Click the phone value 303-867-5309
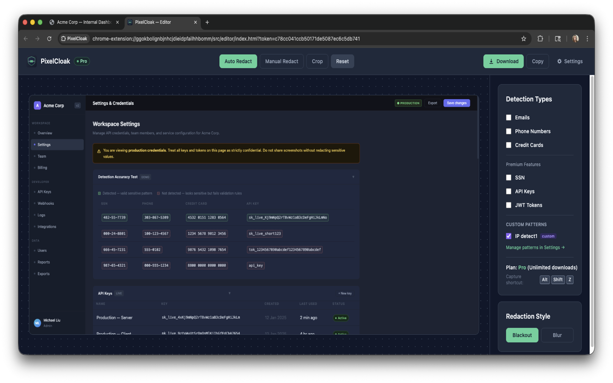Image resolution: width=613 pixels, height=383 pixels. (156, 217)
